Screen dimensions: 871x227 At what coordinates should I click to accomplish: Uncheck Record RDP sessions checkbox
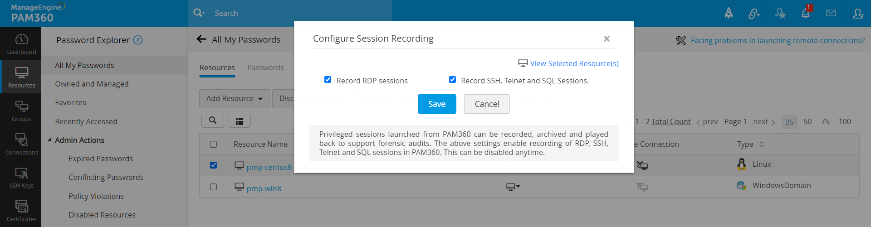pos(328,80)
